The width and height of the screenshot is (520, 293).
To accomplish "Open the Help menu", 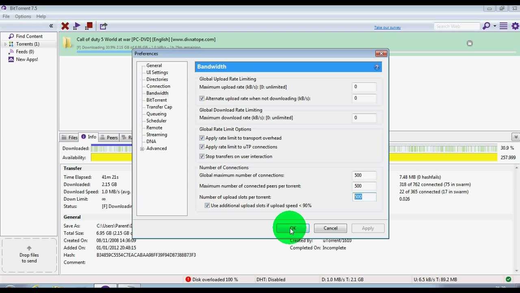I will [41, 16].
